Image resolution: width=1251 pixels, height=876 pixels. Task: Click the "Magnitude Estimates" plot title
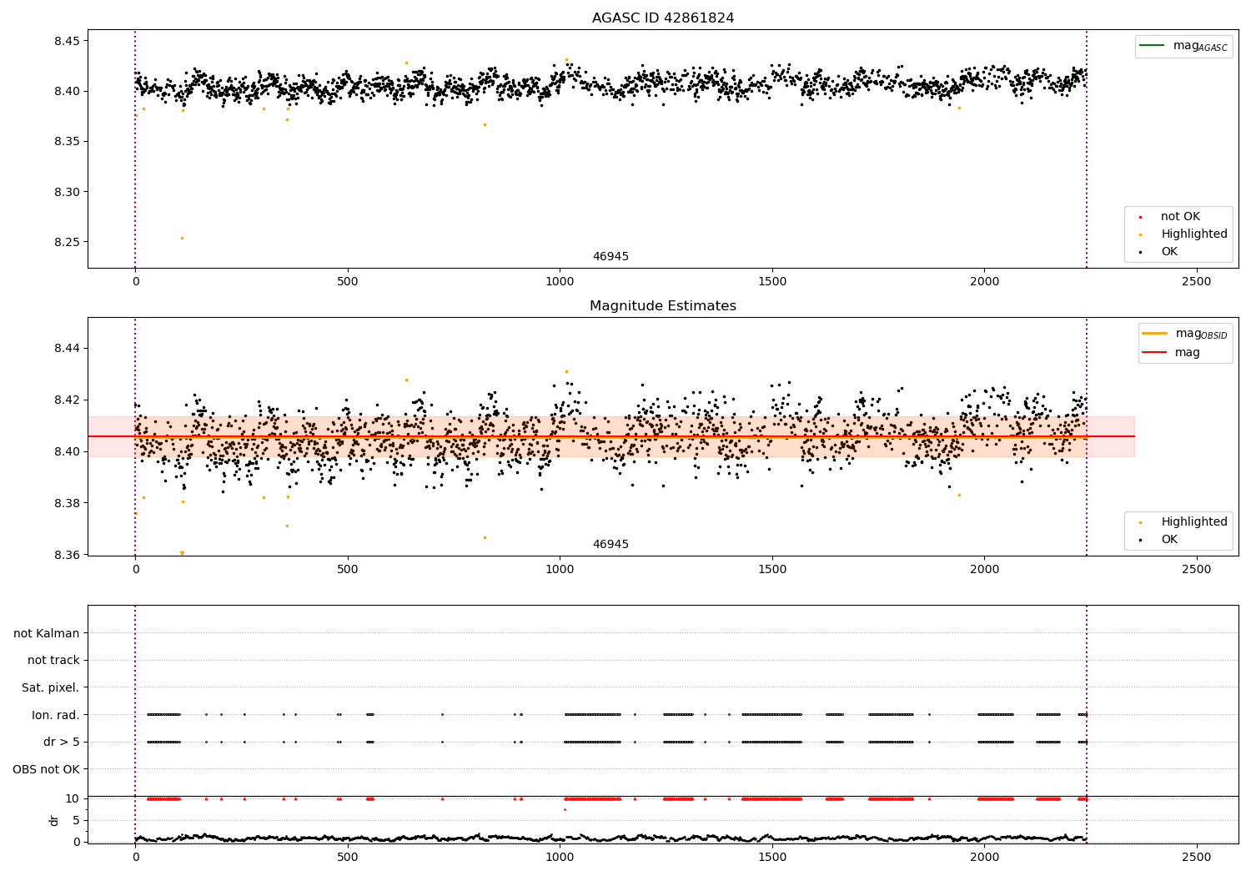pos(663,306)
